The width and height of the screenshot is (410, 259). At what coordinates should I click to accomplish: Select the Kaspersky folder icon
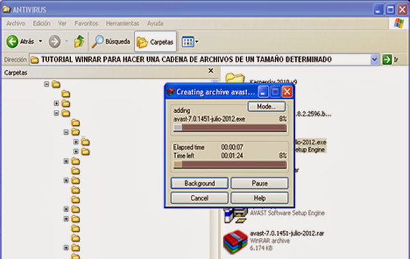pyautogui.click(x=234, y=78)
